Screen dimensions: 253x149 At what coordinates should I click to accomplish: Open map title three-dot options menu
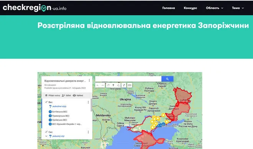tap(89, 80)
